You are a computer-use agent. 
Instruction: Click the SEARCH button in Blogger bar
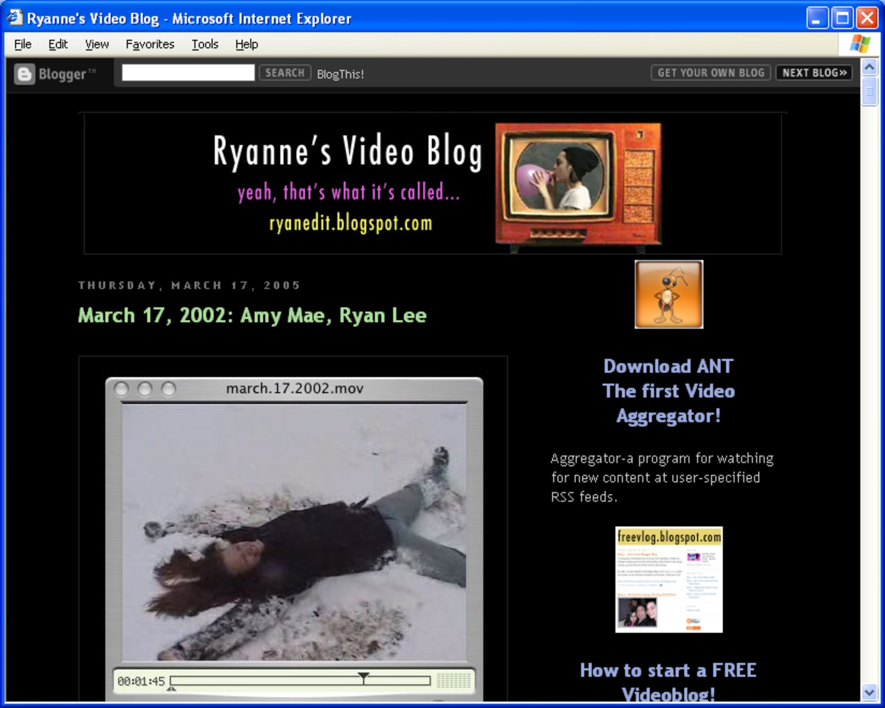pos(285,73)
